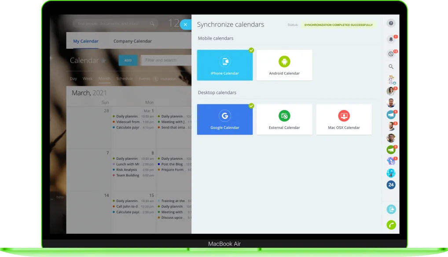Open the blue megaphone announcement chat
Viewport: 448px width, 257px height.
(x=391, y=114)
